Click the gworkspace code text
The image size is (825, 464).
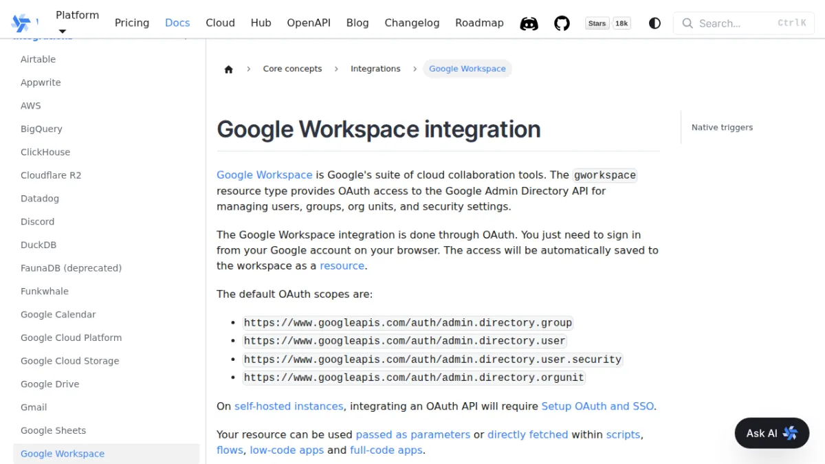(605, 175)
